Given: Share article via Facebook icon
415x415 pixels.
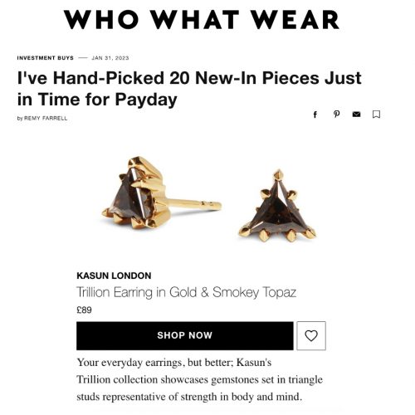Looking at the screenshot, I should 315,115.
